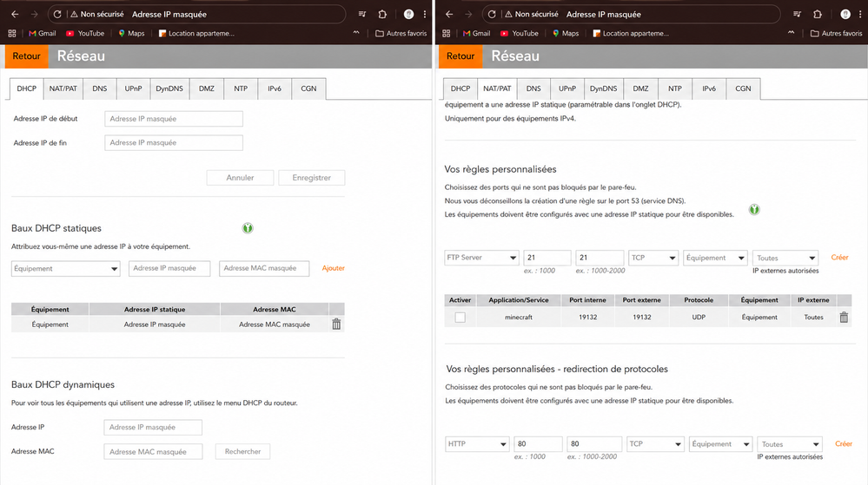Open DynDNS tab in right window
Image resolution: width=868 pixels, height=485 pixels.
[603, 88]
